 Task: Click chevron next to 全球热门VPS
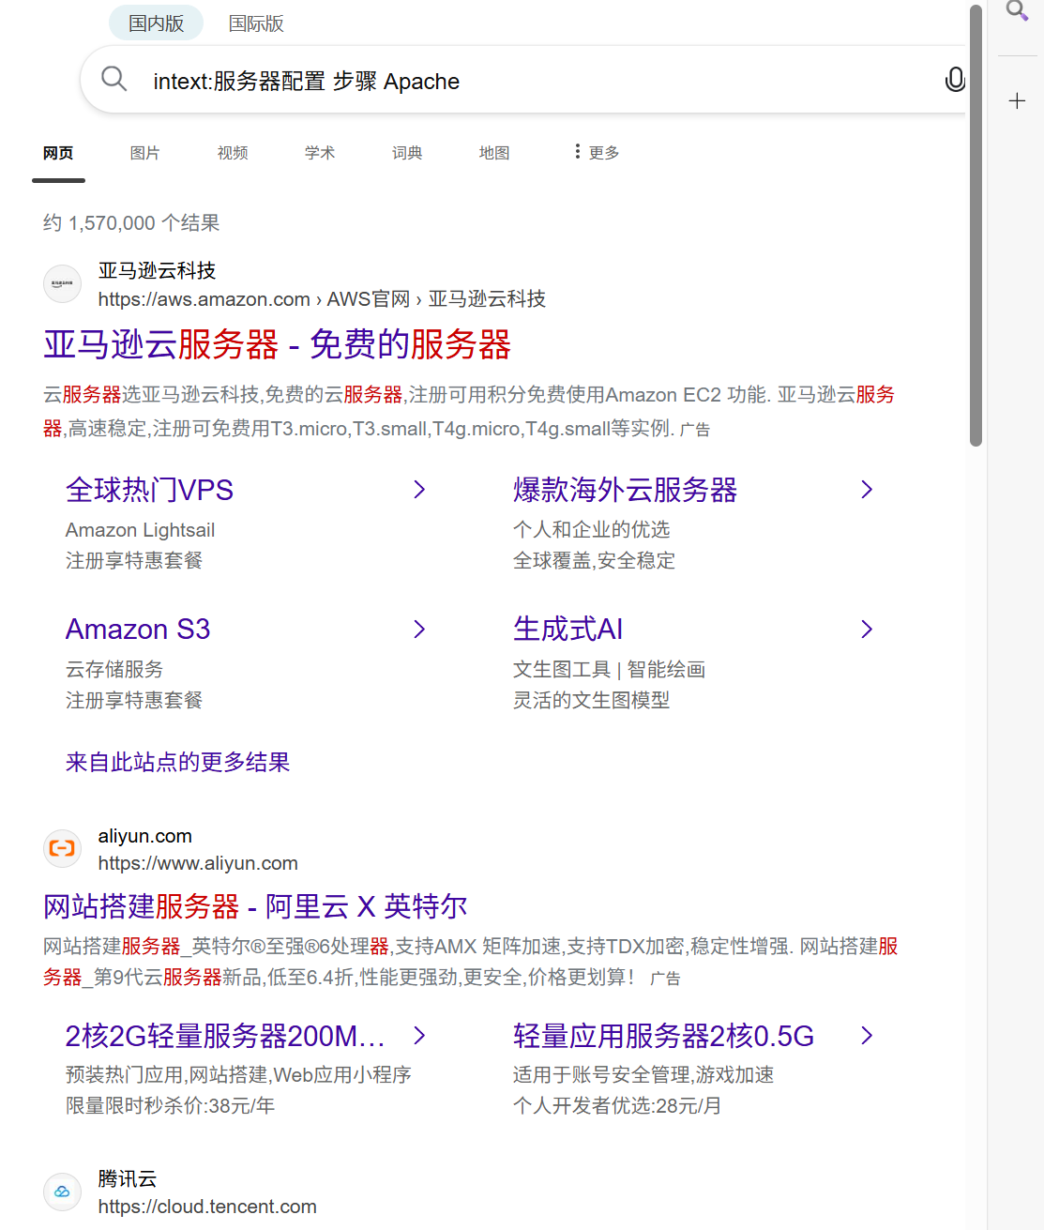click(x=419, y=490)
